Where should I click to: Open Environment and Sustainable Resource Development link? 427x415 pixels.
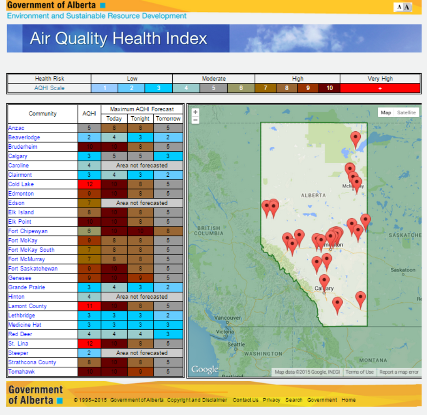coord(97,16)
